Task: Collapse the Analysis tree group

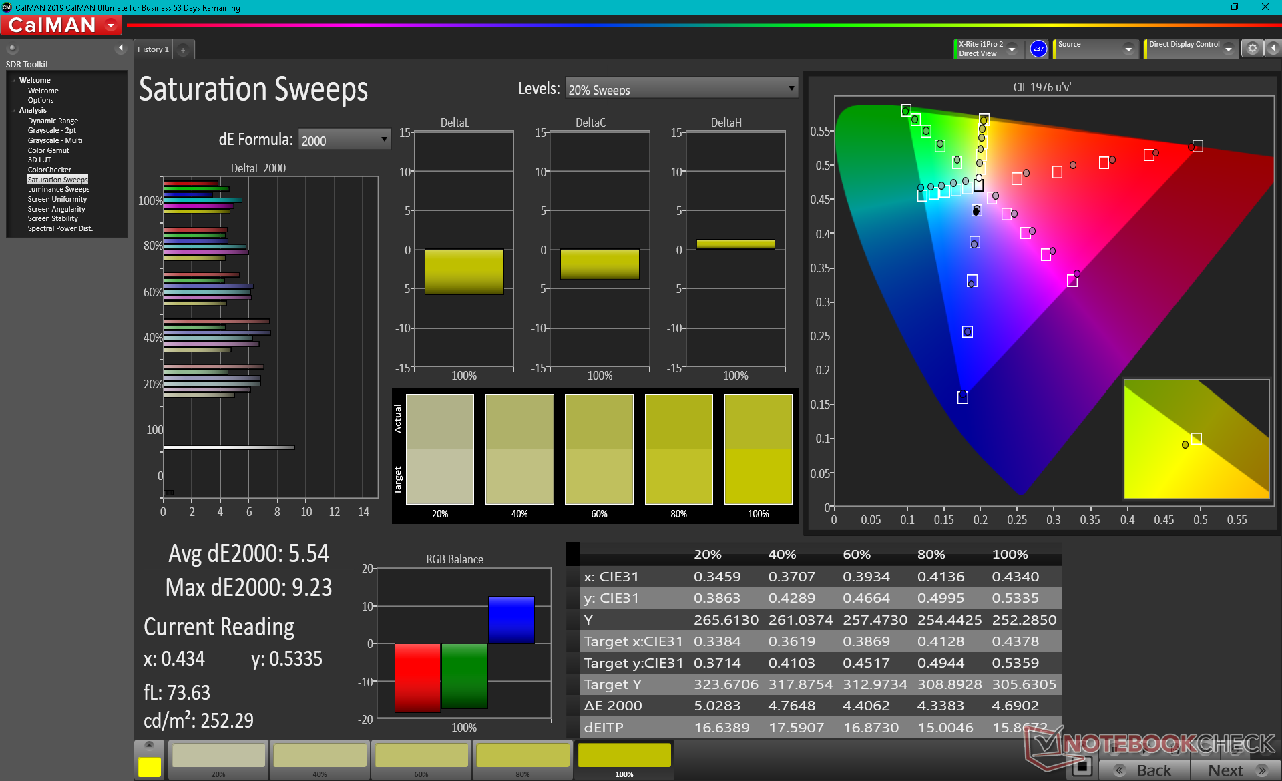Action: (14, 111)
